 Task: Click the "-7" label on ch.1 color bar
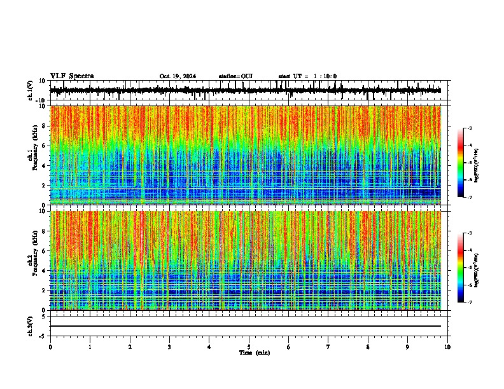(x=470, y=197)
